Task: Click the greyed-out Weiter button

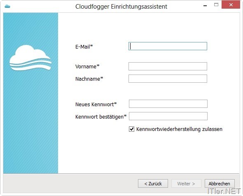Action: pos(186,184)
